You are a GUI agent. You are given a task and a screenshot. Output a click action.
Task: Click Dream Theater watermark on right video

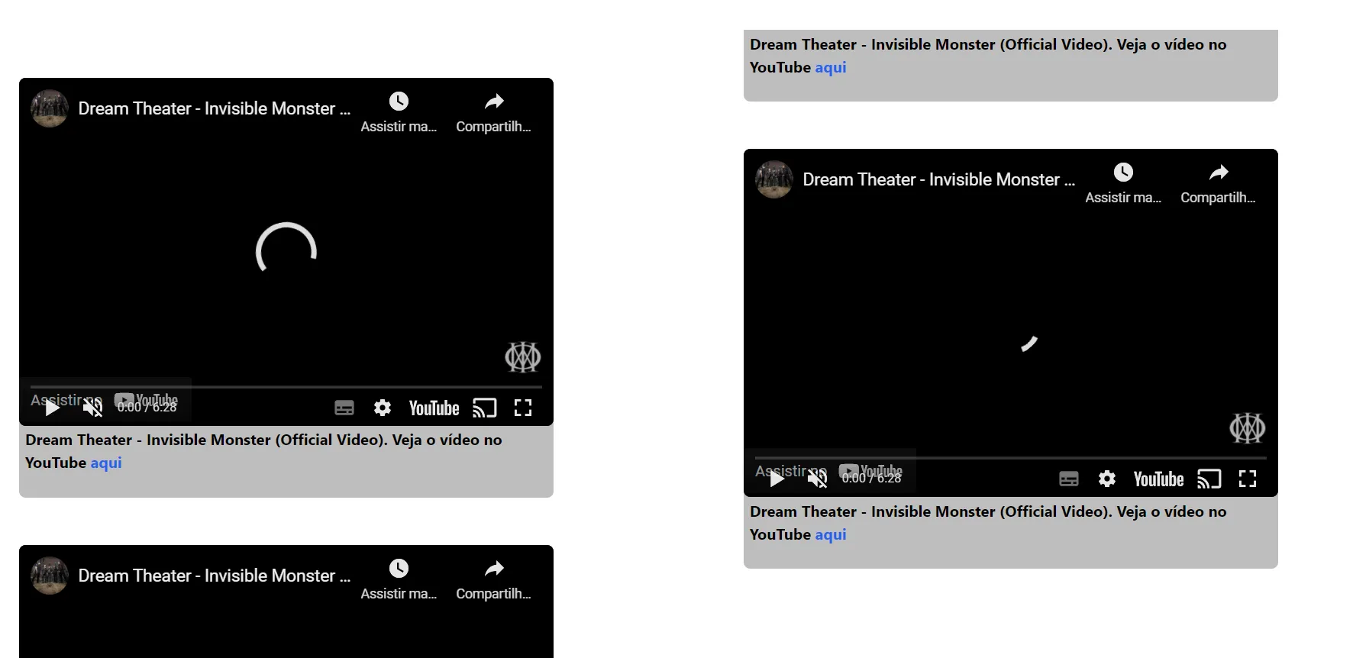[1247, 428]
